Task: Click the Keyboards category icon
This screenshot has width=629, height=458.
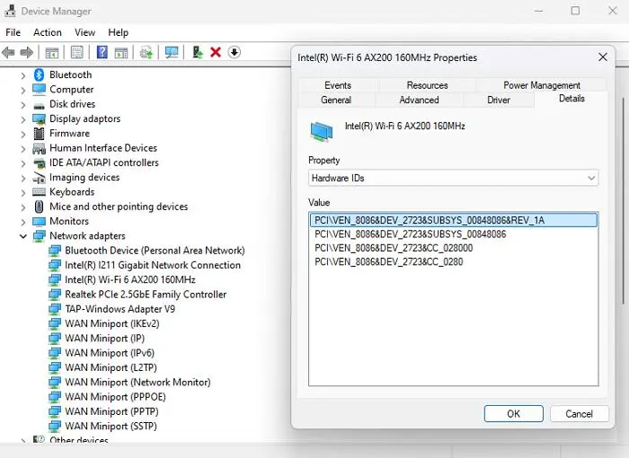Action: [39, 191]
